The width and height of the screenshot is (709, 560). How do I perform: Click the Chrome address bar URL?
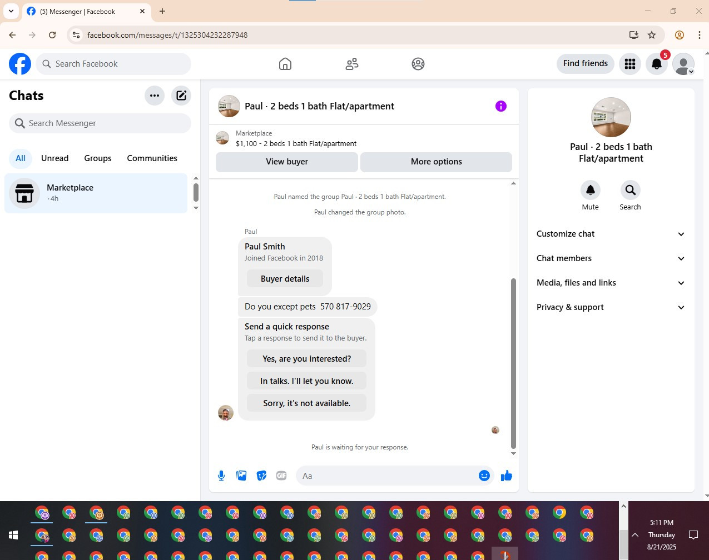tap(167, 35)
